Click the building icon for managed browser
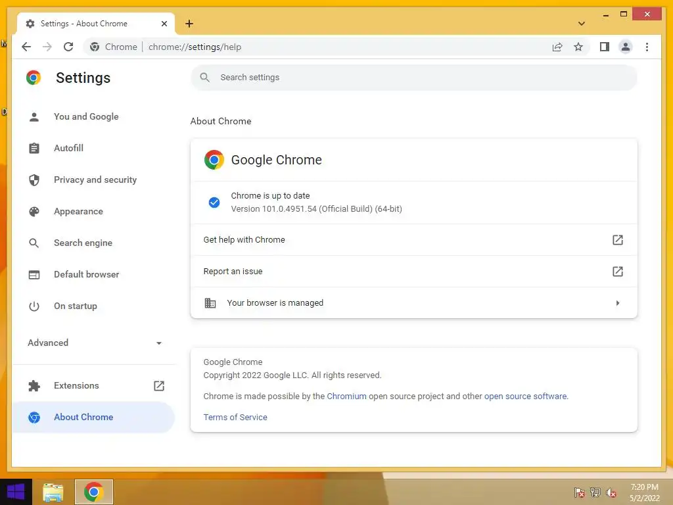 210,302
